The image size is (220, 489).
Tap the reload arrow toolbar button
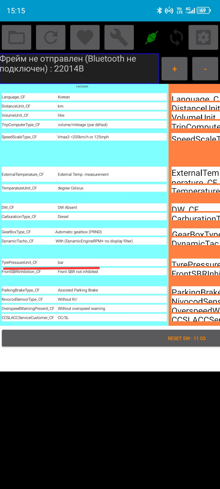point(51,37)
